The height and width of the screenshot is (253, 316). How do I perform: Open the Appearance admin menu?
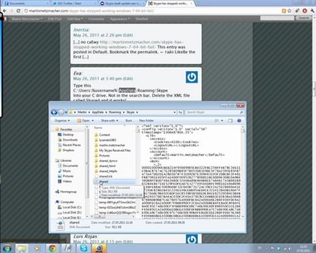click(119, 19)
